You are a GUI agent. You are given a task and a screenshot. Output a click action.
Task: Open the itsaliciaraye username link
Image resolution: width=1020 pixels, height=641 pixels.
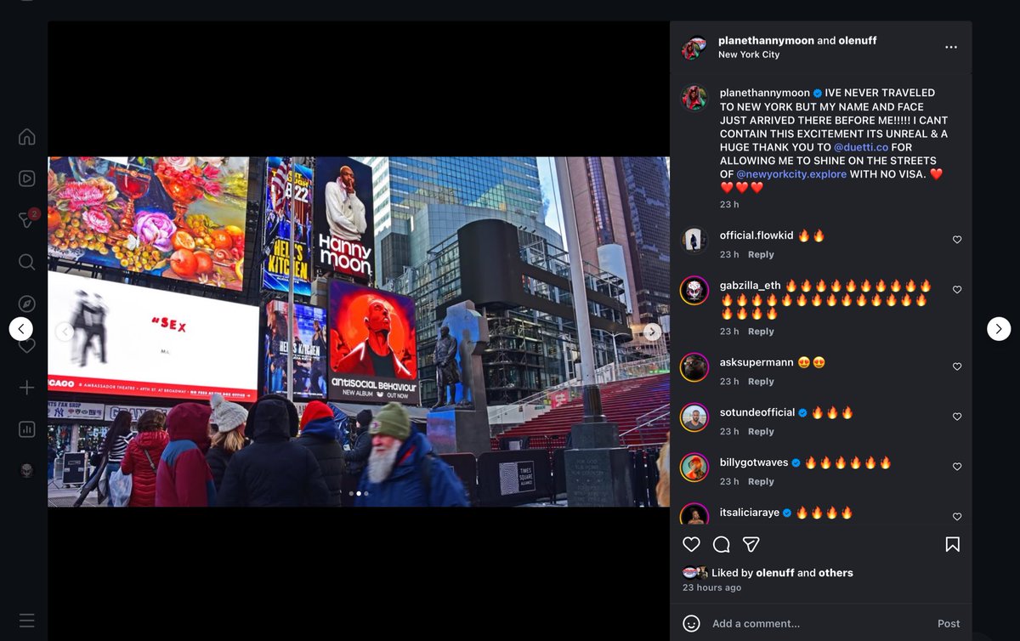[x=750, y=513]
